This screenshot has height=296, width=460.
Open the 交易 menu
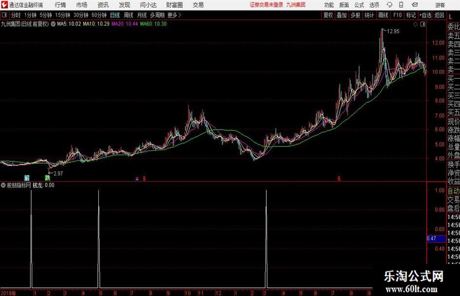(198, 5)
